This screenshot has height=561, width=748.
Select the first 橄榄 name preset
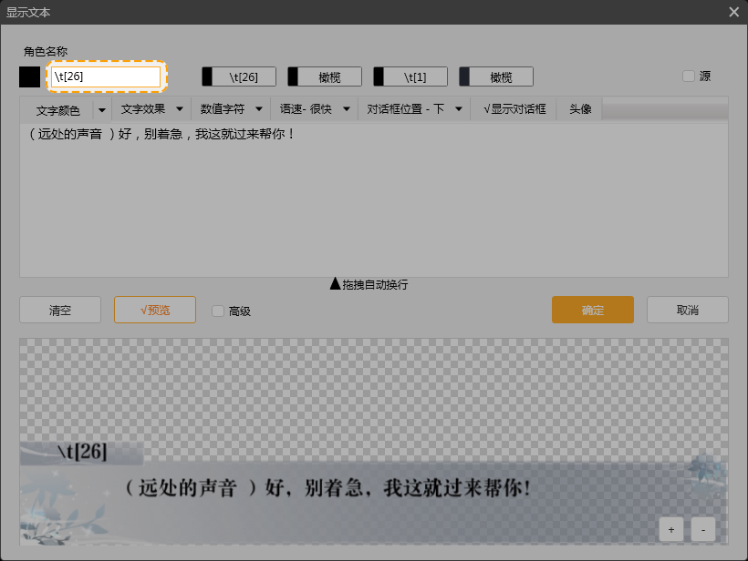tap(324, 76)
